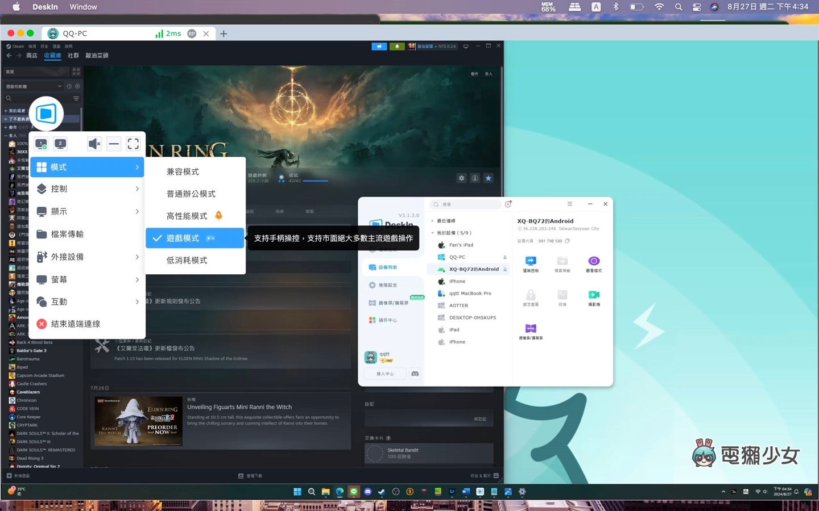
Task: Switch to display 1 in DeskIn toolbar
Action: 41,144
